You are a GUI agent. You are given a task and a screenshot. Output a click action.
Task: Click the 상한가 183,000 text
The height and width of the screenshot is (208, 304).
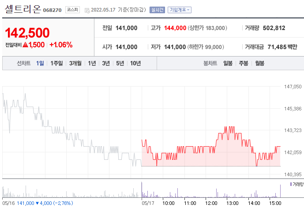coord(207,28)
